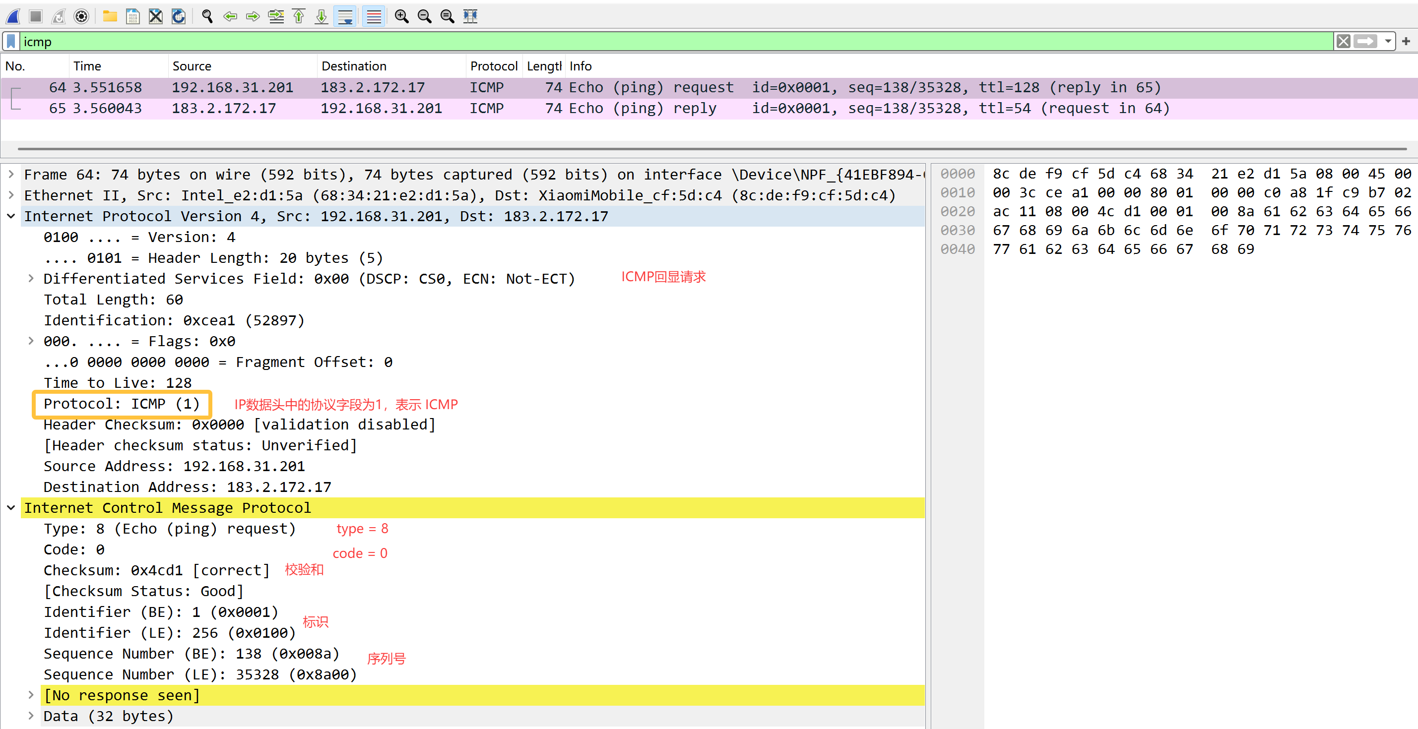Clear the icmp display filter
This screenshot has height=729, width=1418.
point(1343,41)
